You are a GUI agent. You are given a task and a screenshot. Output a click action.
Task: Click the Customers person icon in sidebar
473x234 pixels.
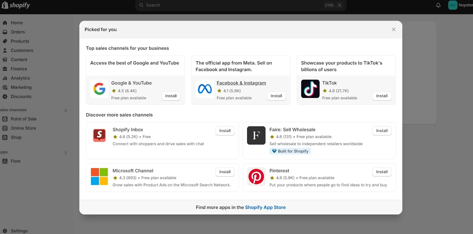pos(5,50)
